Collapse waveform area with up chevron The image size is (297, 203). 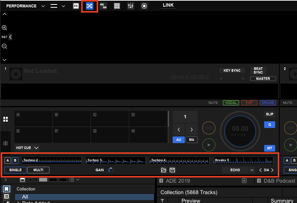(4, 14)
